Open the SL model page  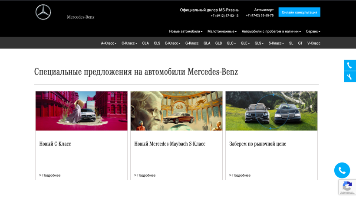(291, 43)
